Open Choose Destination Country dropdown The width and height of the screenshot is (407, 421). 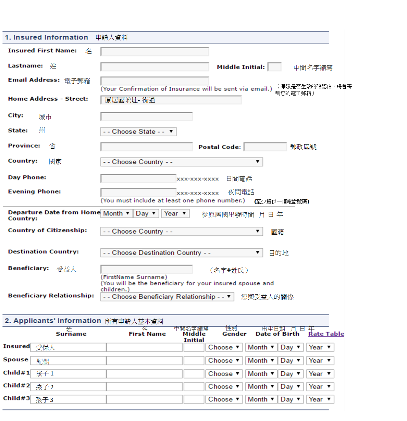[182, 252]
